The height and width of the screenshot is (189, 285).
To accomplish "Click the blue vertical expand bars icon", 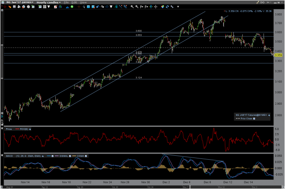I will [x=151, y=7].
